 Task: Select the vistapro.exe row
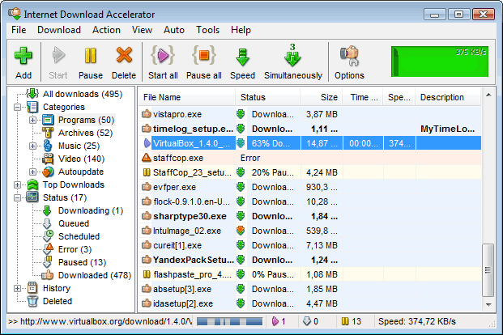[310, 114]
